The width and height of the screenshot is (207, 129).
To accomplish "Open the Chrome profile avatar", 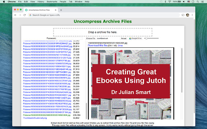I will [x=188, y=15].
